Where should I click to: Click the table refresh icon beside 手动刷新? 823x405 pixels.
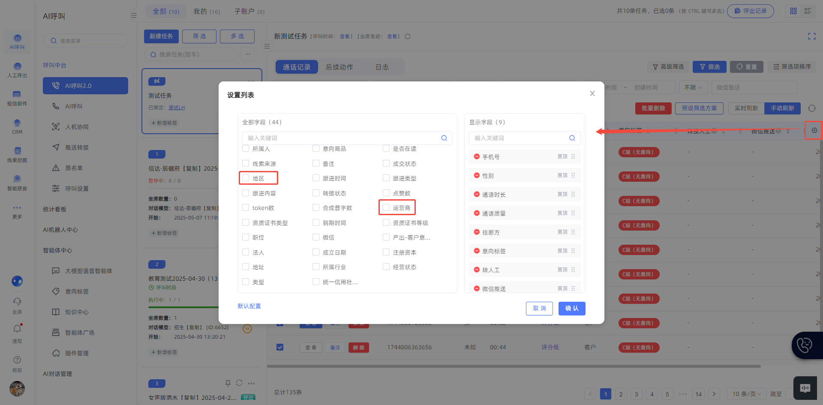coord(812,108)
